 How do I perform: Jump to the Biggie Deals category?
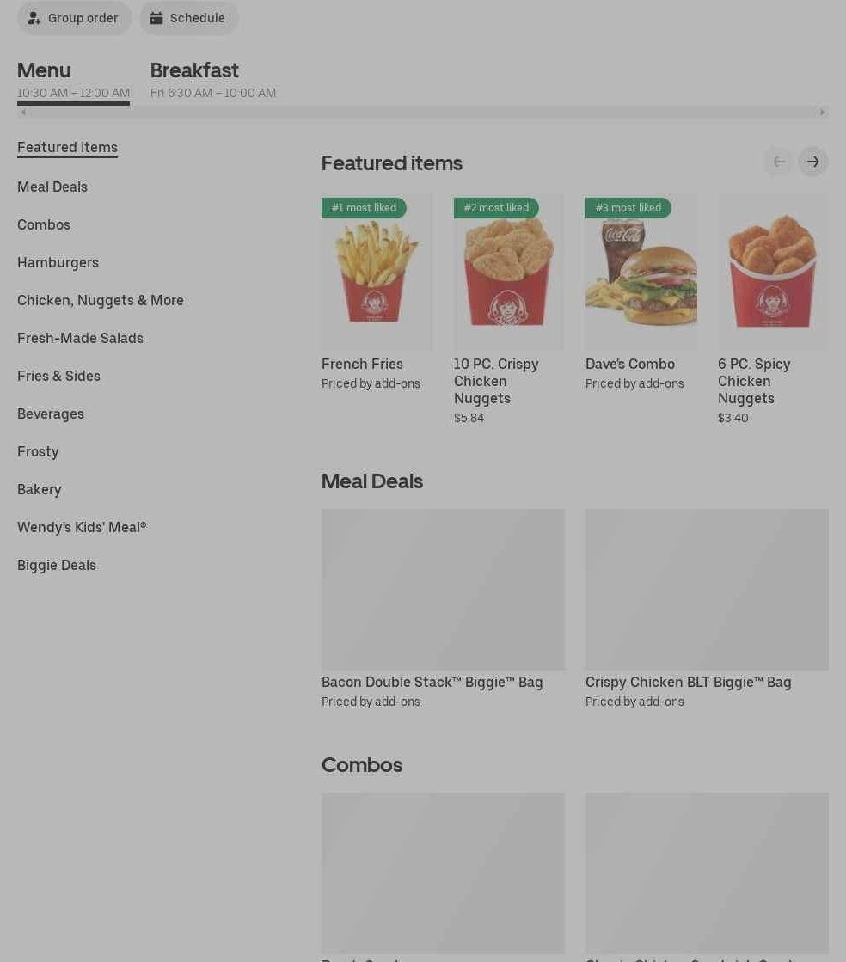57,565
